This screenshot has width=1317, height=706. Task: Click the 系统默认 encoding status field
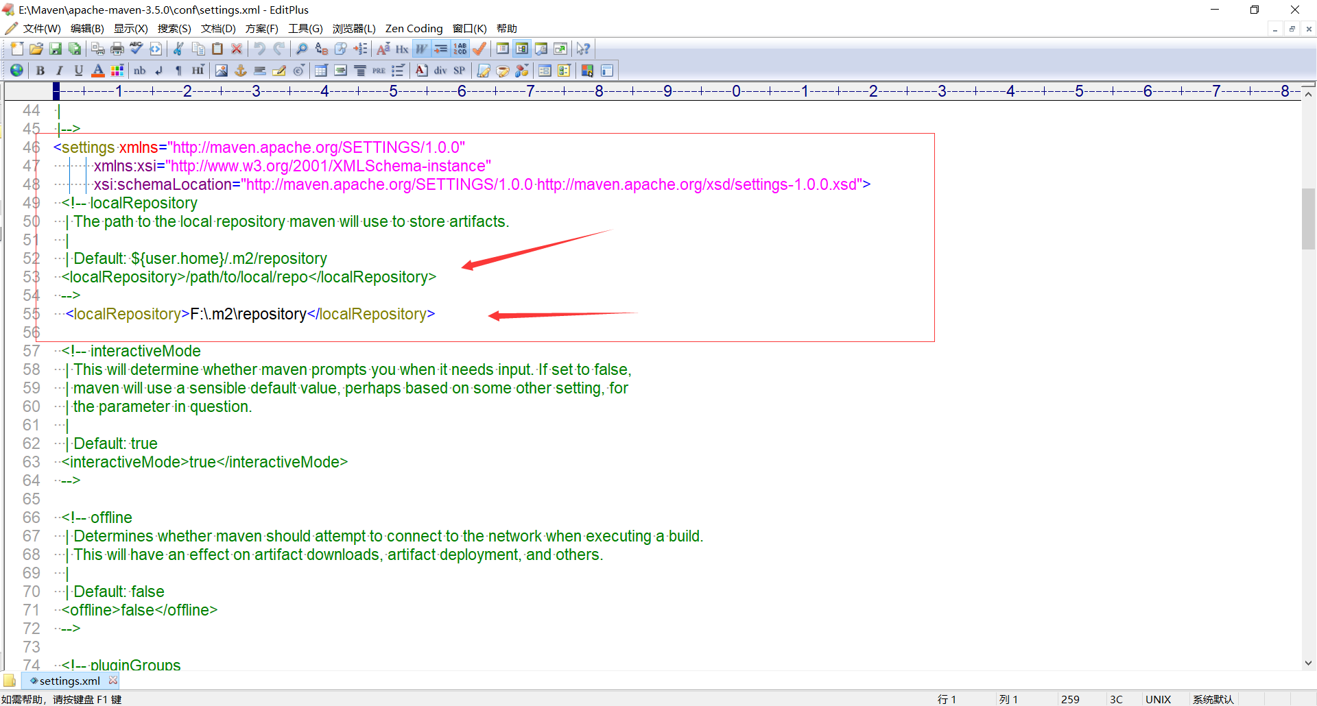point(1213,699)
